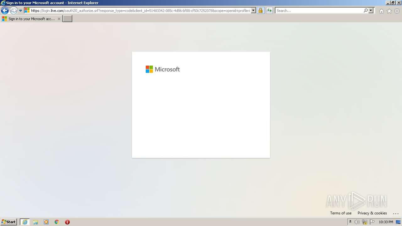Launch Google Chrome from the taskbar
Image resolution: width=402 pixels, height=226 pixels.
coord(57,222)
